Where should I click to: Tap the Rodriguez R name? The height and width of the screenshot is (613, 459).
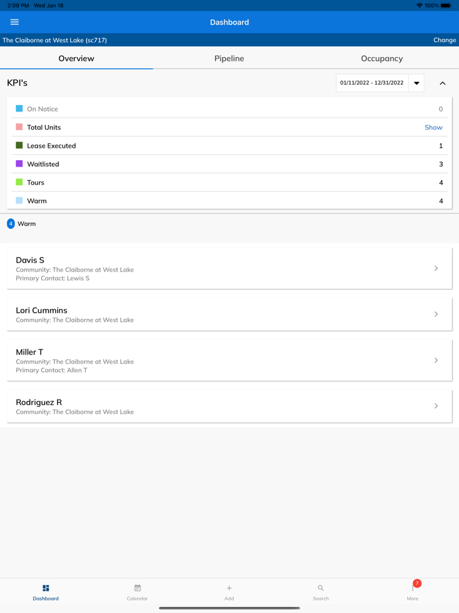39,402
